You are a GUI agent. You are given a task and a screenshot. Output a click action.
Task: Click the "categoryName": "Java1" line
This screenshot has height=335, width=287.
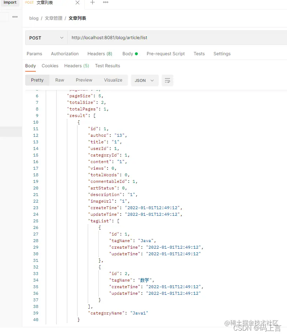tap(118, 313)
